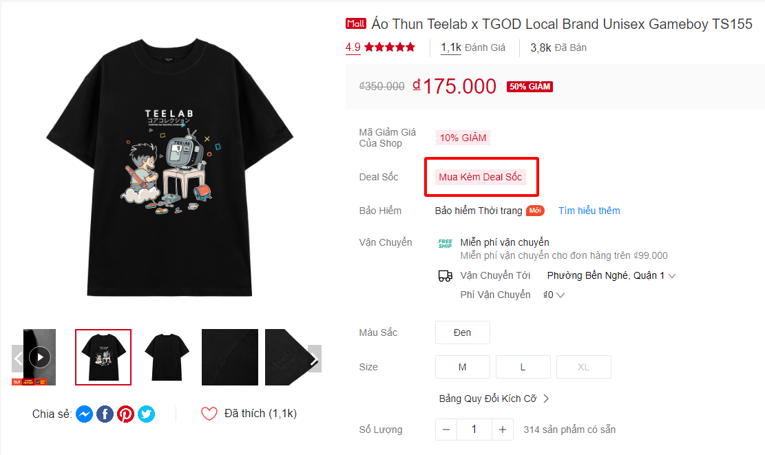Click the 'Mua Kèm Deal Sốc' button
Image resolution: width=765 pixels, height=455 pixels.
(481, 177)
